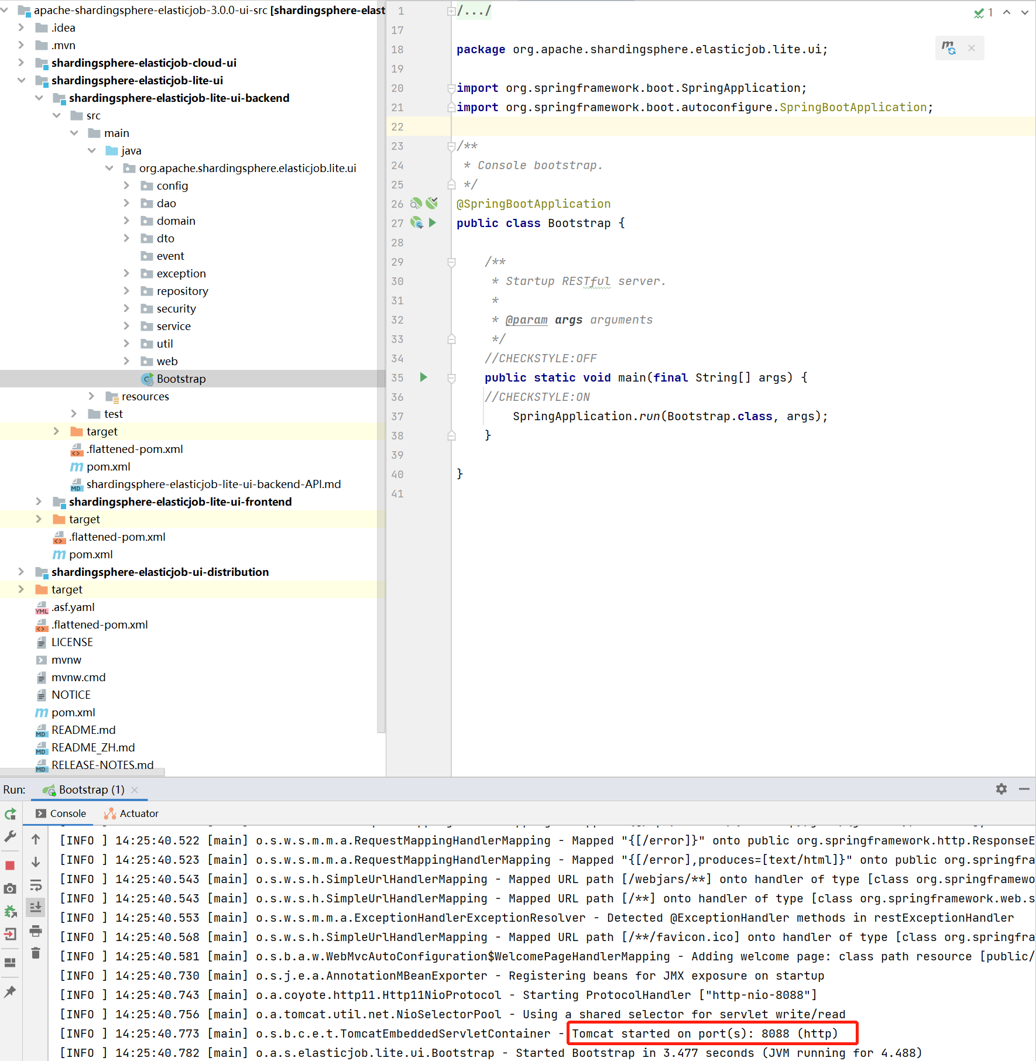Pin the Run tool window tab
Screen dimensions: 1036x1061
10,991
